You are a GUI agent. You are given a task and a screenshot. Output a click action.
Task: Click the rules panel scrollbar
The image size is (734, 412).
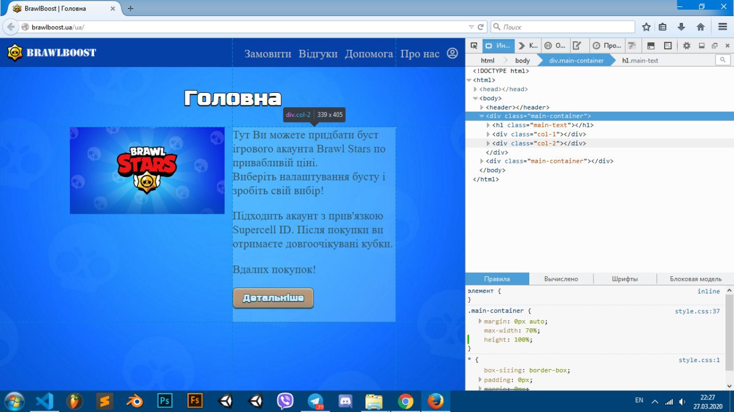click(729, 332)
